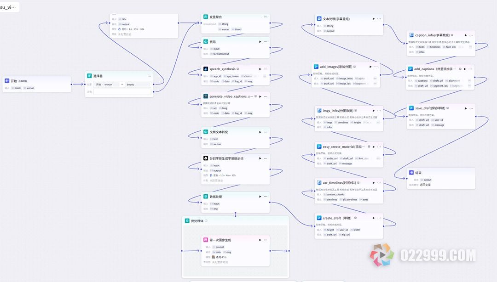This screenshot has width=497, height=282.
Task: Select the 结束 end node
Action: [441, 178]
